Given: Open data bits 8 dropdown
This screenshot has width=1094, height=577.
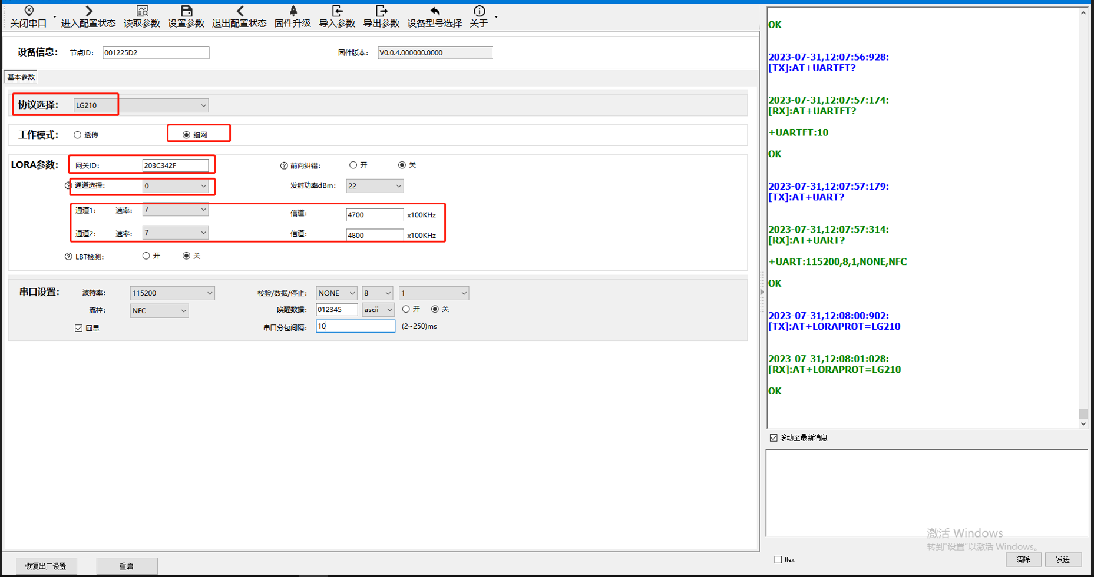Looking at the screenshot, I should 377,293.
